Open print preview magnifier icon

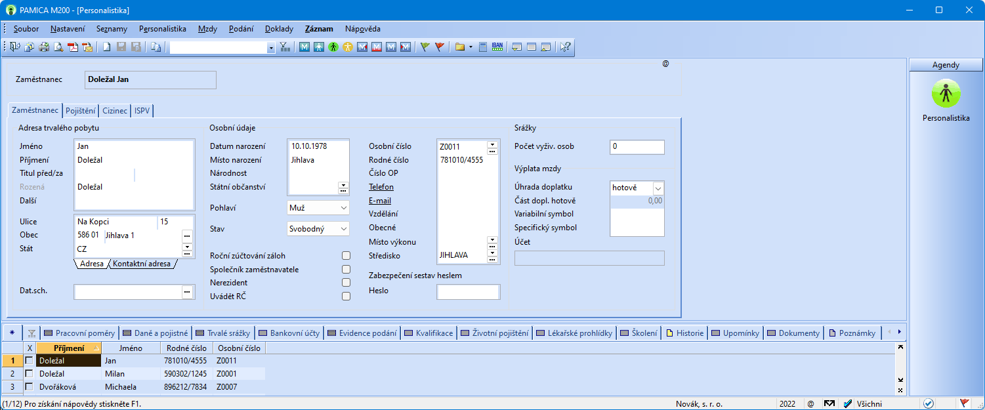pos(58,47)
